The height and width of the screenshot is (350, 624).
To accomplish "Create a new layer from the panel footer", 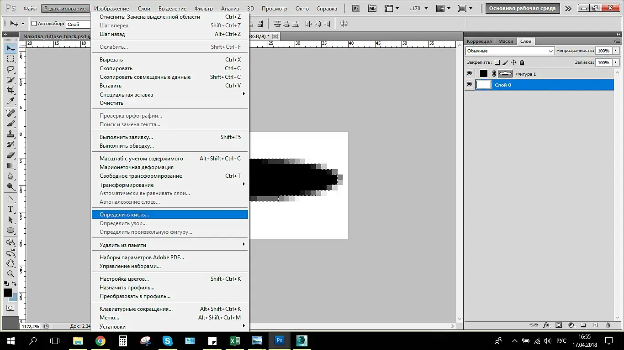I will (596, 325).
